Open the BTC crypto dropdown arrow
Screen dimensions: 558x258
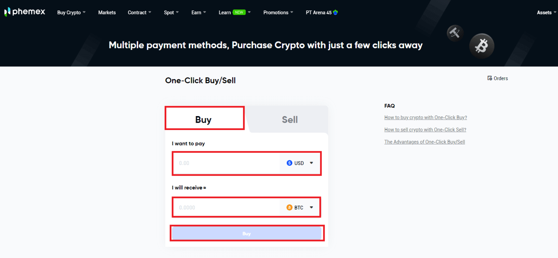pos(311,207)
